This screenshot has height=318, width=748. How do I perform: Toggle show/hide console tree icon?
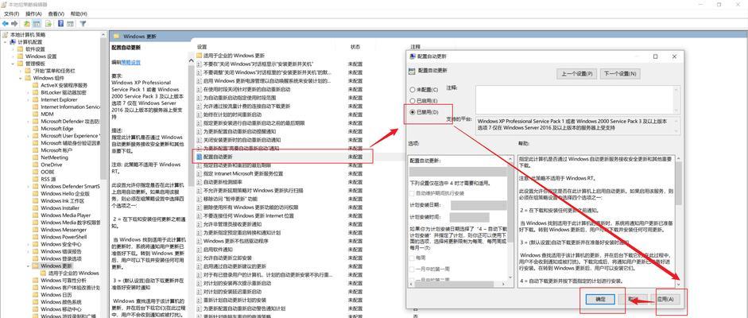[x=37, y=23]
